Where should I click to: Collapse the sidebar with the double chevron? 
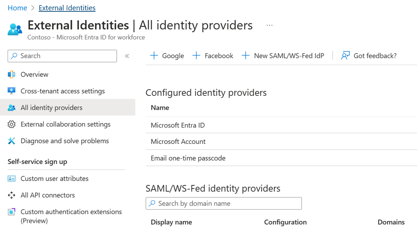(x=127, y=56)
